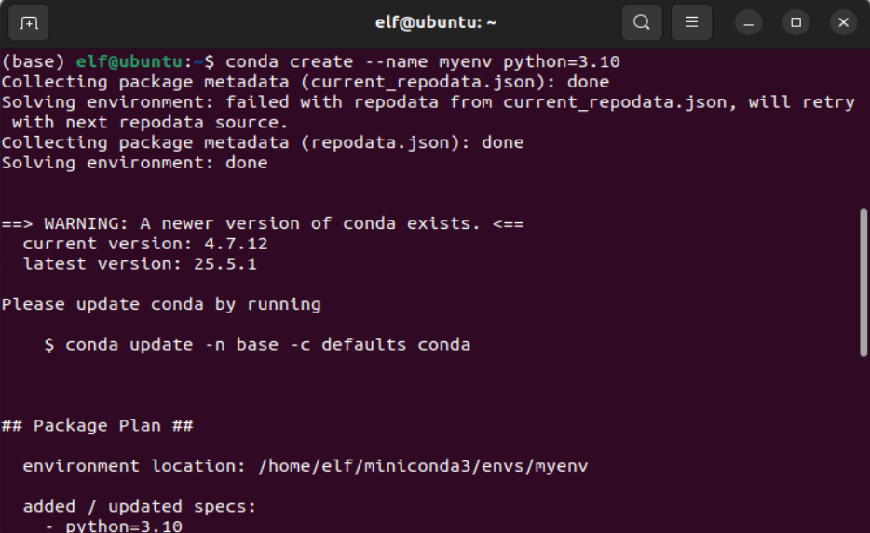Click the 'added / updated specs' line
The image size is (870, 533).
140,507
